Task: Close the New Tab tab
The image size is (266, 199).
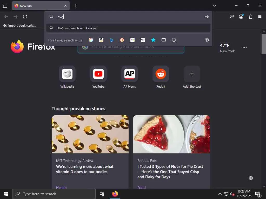Action: click(x=65, y=6)
